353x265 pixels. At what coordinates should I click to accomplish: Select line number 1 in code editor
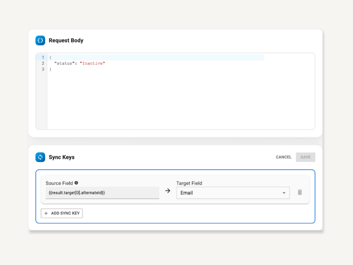(43, 57)
